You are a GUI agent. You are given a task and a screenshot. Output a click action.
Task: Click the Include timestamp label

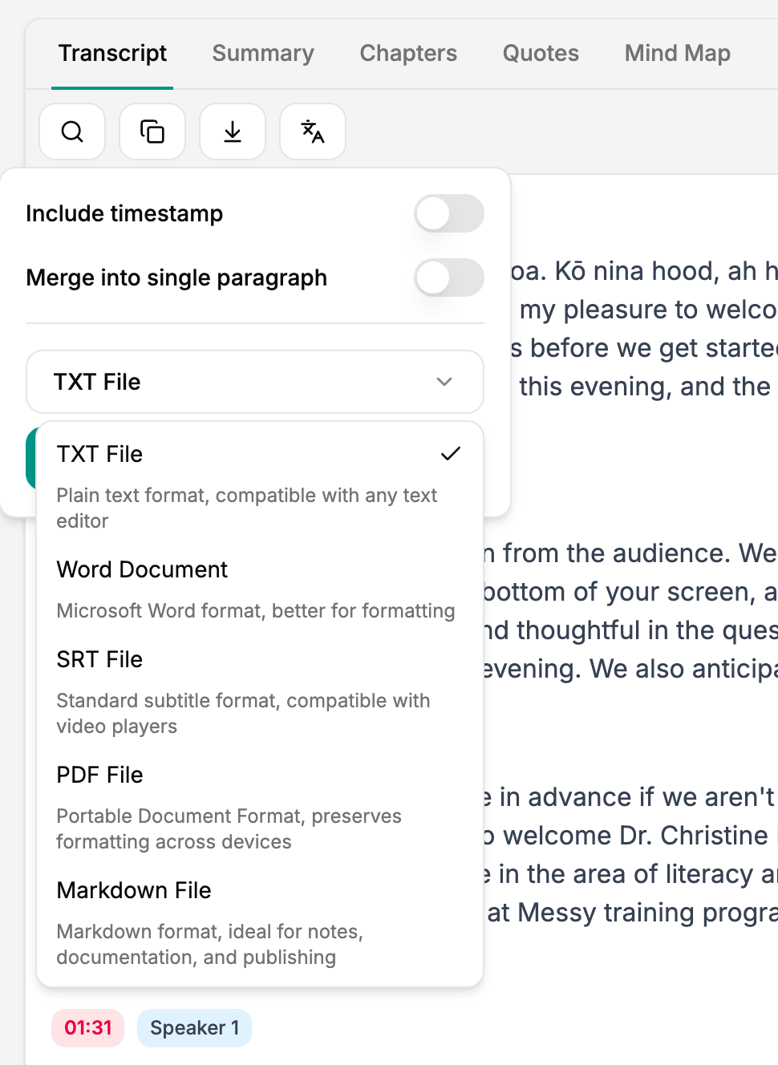[124, 213]
